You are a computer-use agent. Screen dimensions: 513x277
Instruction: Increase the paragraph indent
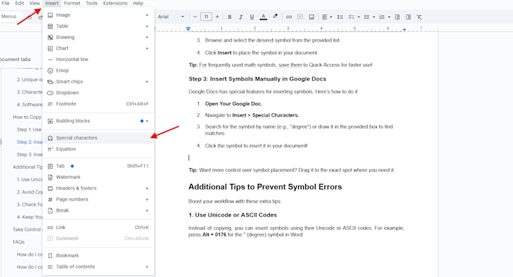tap(408, 17)
